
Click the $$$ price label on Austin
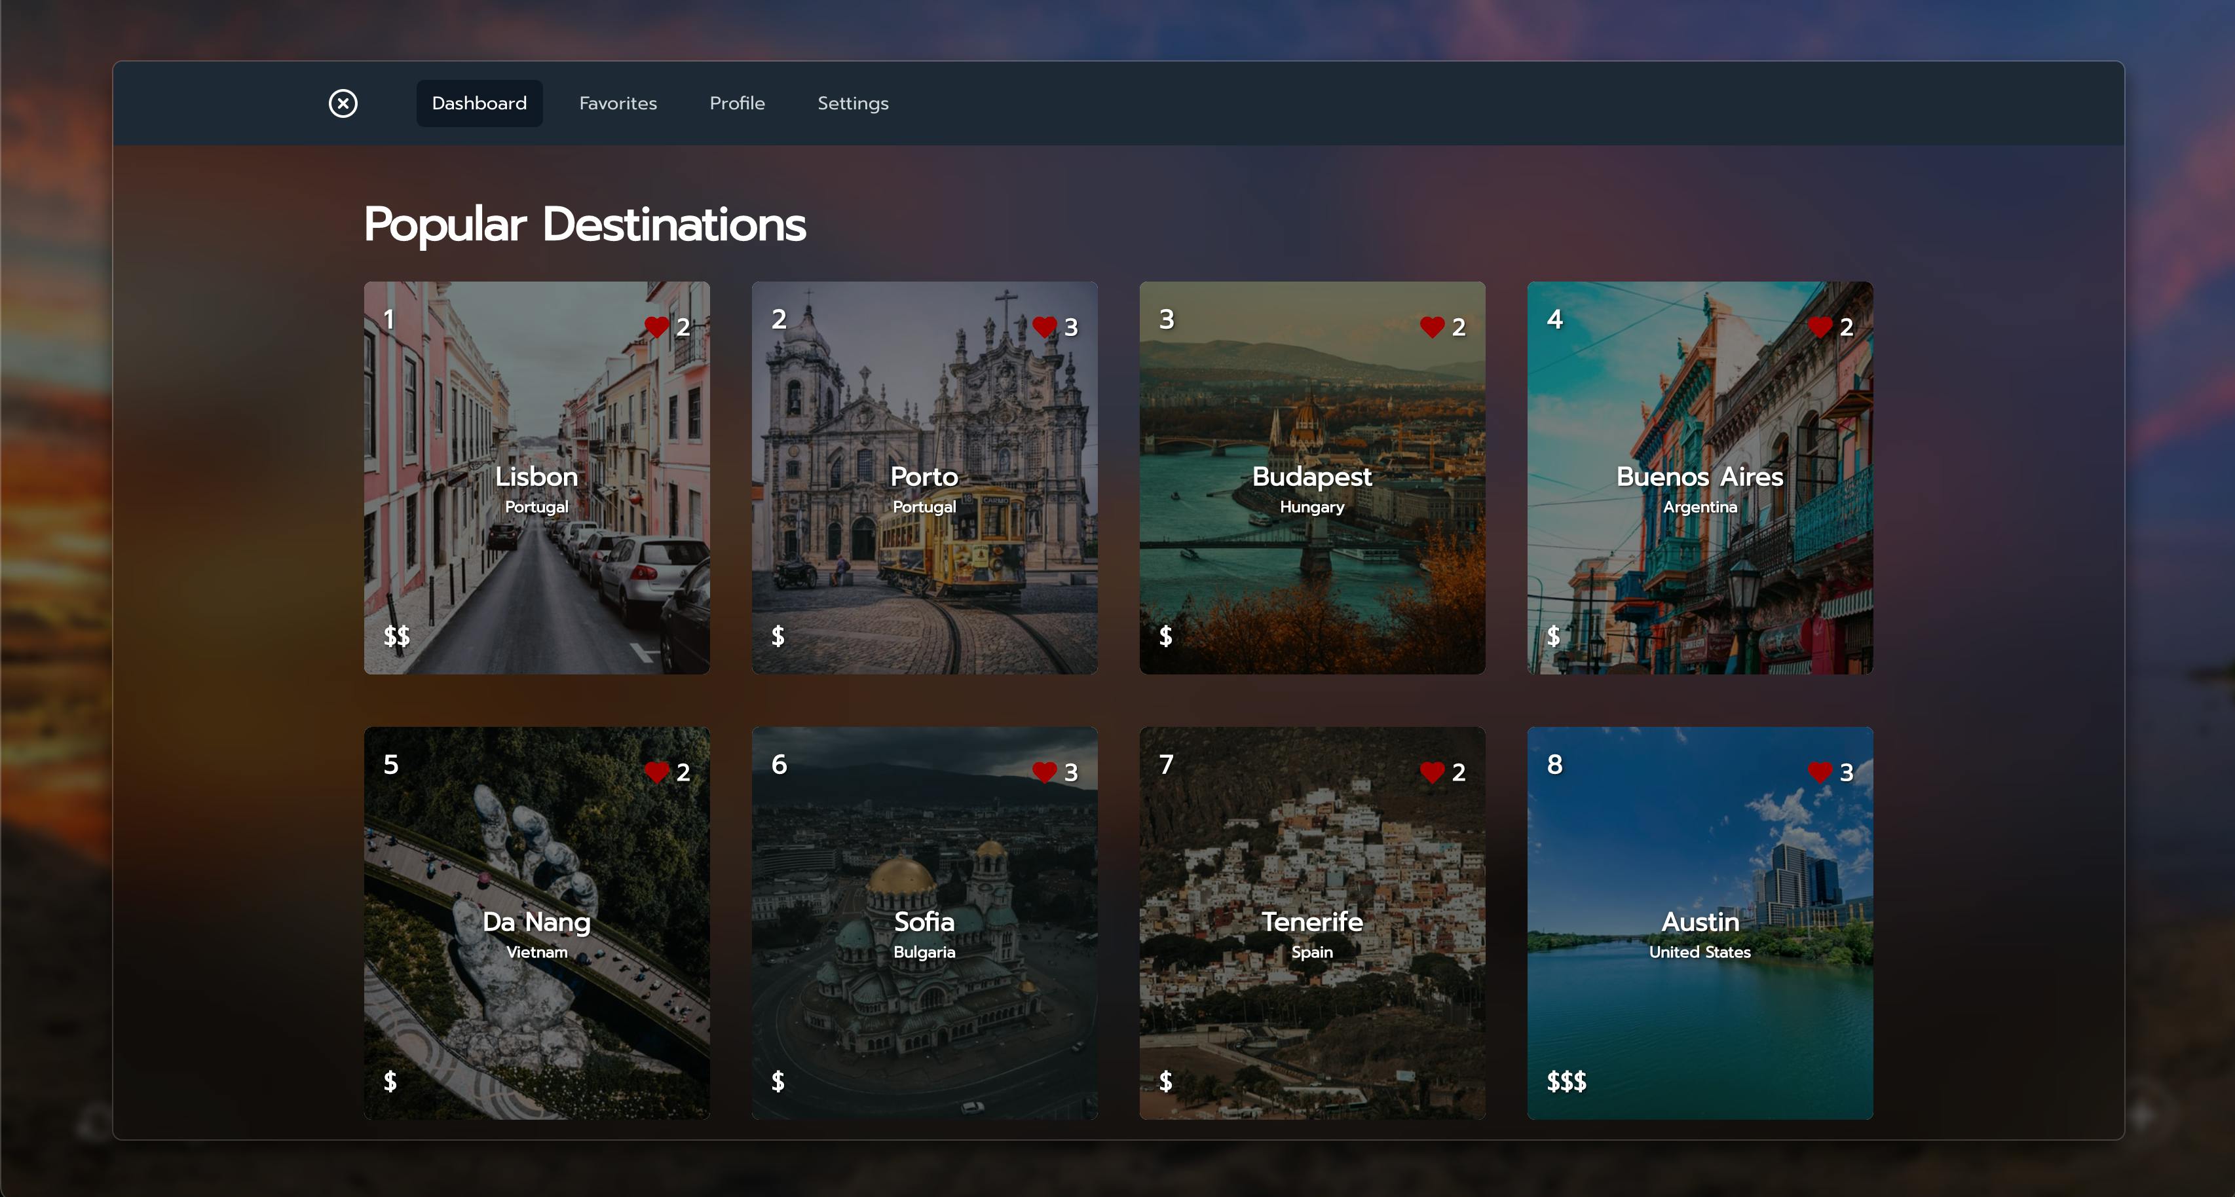pos(1566,1080)
